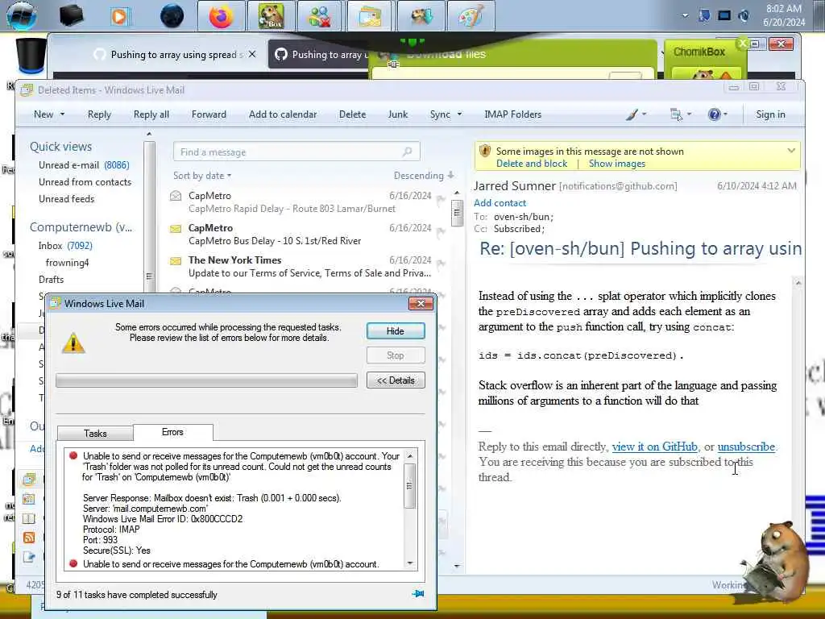Click Reply in the mail toolbar
Image resolution: width=825 pixels, height=619 pixels.
(x=99, y=114)
